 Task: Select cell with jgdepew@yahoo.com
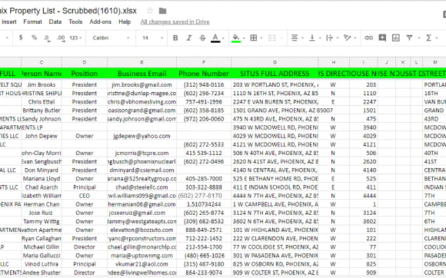[x=142, y=136]
